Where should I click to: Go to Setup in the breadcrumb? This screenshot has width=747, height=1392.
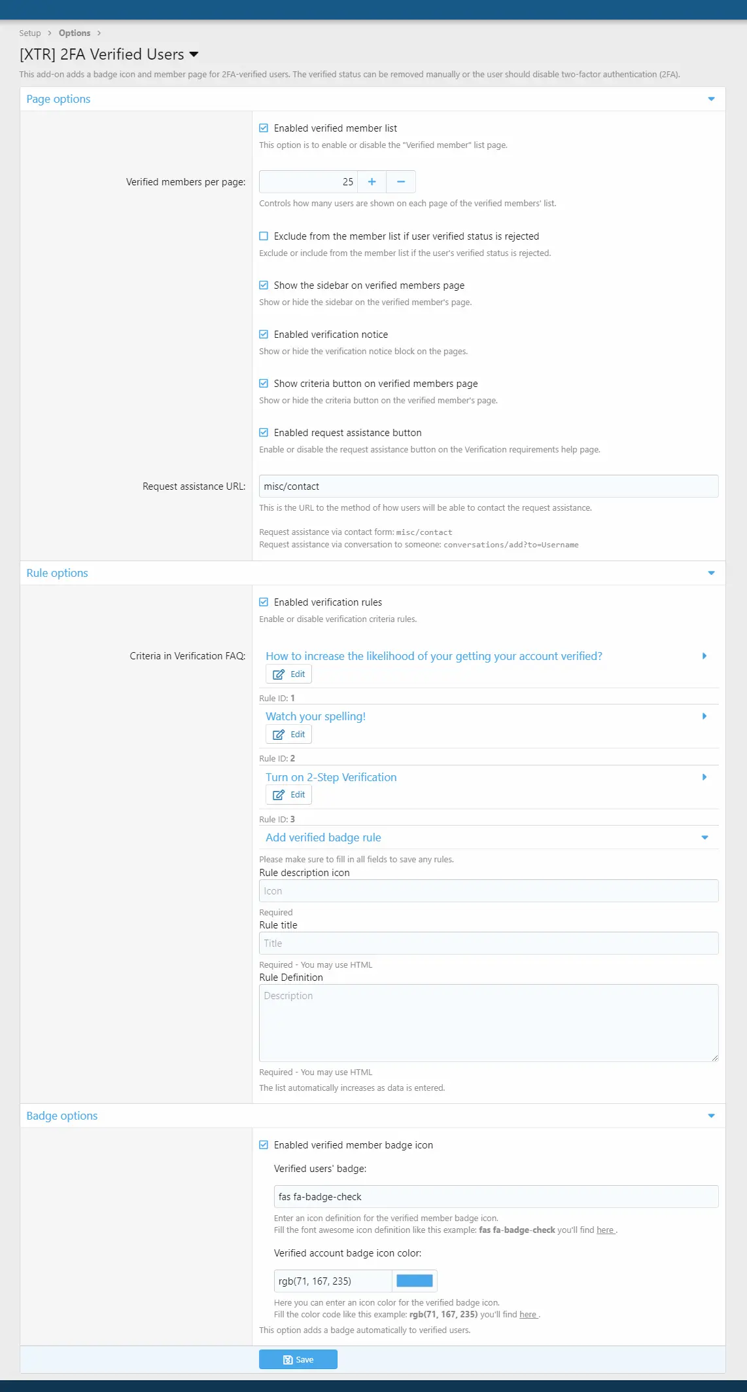click(29, 33)
